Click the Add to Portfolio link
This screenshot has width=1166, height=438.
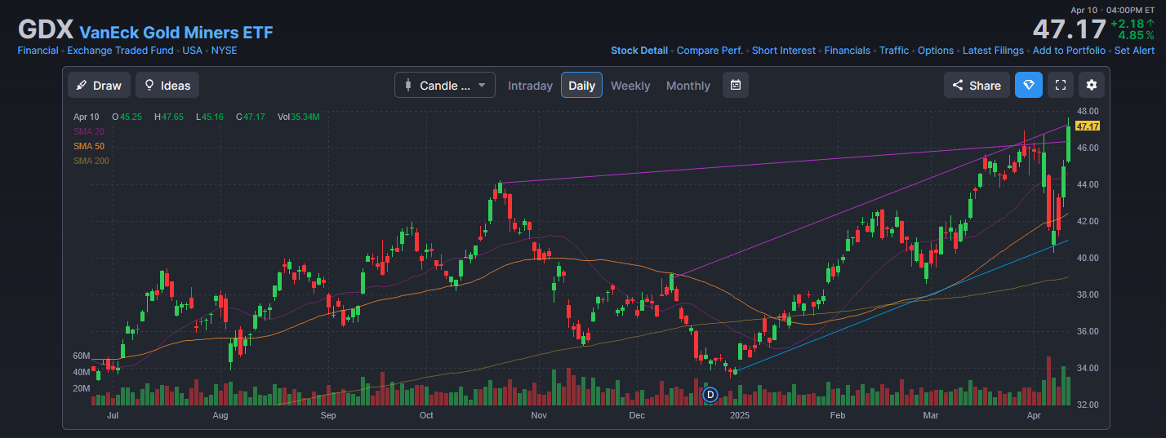click(1069, 51)
